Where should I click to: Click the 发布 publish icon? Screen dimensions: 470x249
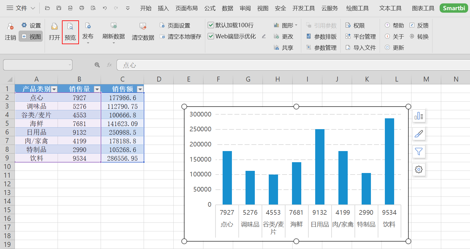(x=88, y=26)
